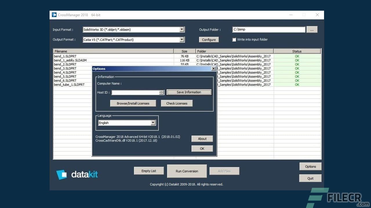Open the Output Format dropdown
The image size is (371, 208).
click(x=182, y=40)
